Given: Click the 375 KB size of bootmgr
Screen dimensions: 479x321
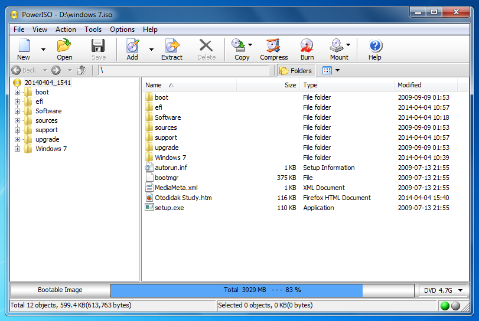Looking at the screenshot, I should point(286,178).
